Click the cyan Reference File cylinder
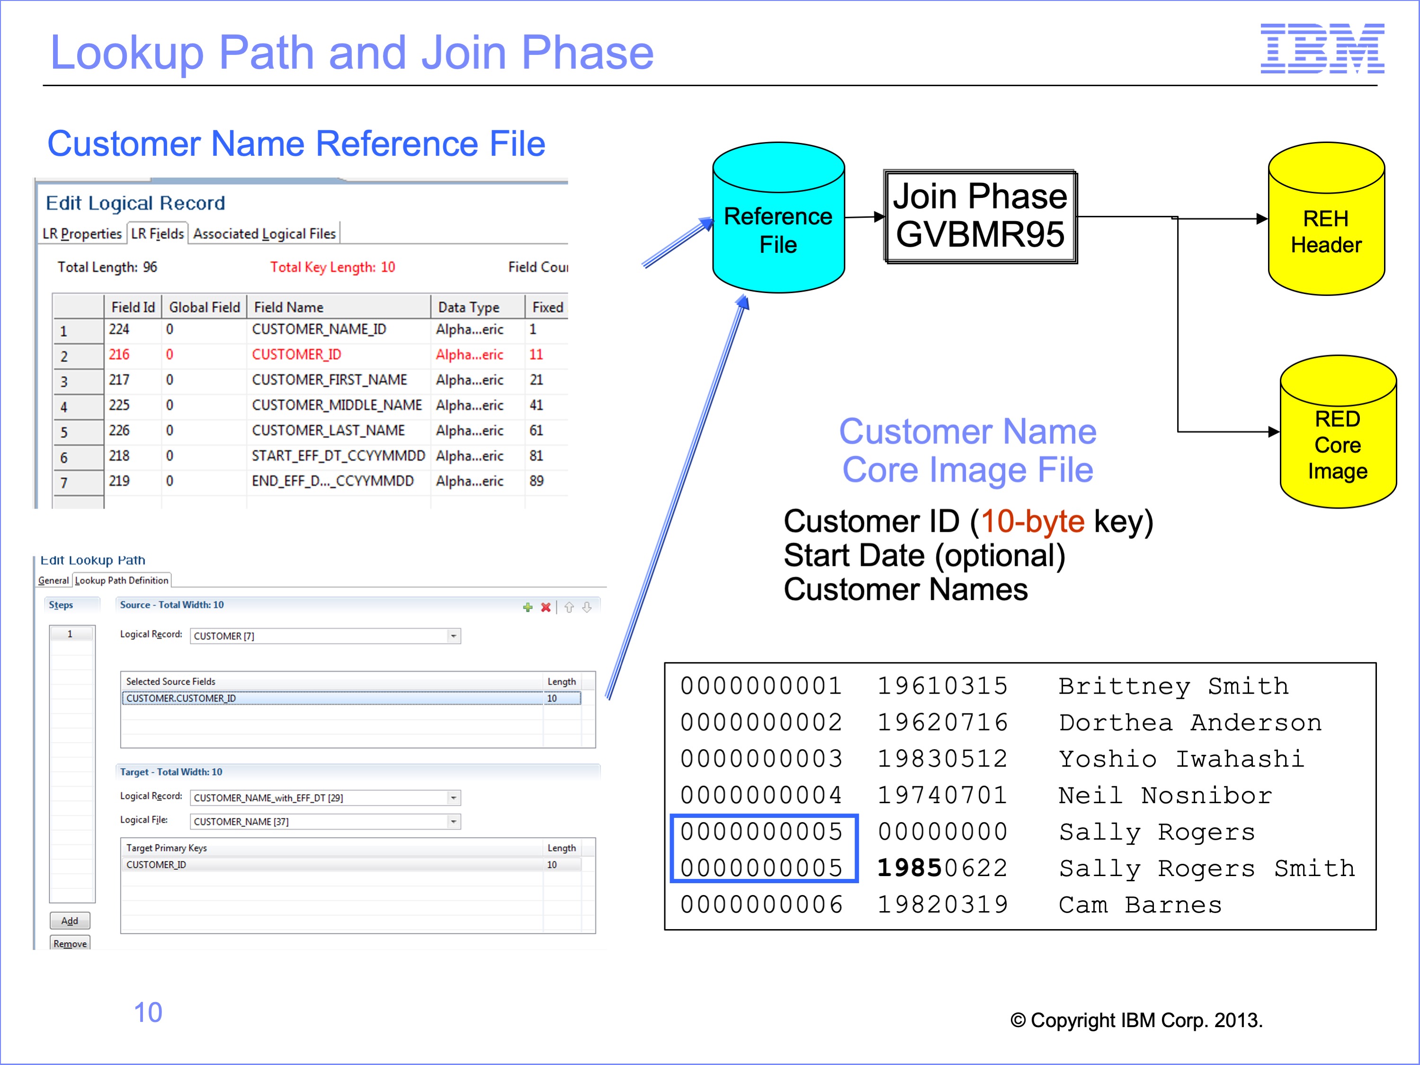 [778, 218]
